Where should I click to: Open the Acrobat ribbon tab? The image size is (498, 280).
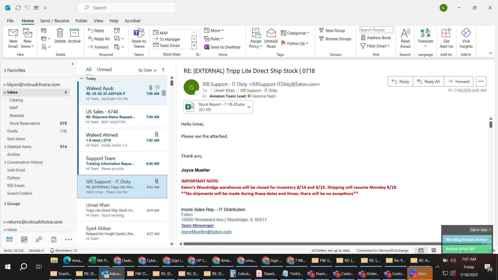[x=132, y=21]
